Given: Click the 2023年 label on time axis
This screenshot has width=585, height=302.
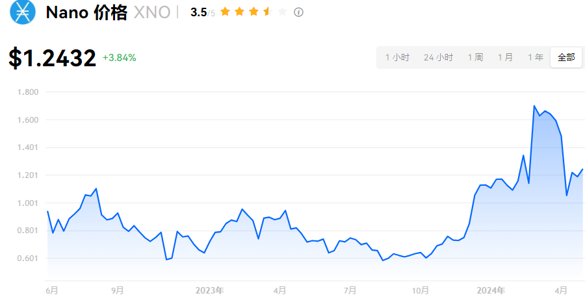Looking at the screenshot, I should coord(209,290).
